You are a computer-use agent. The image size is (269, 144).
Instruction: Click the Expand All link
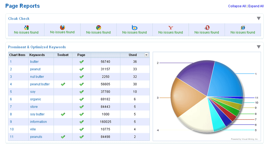[x=256, y=6]
